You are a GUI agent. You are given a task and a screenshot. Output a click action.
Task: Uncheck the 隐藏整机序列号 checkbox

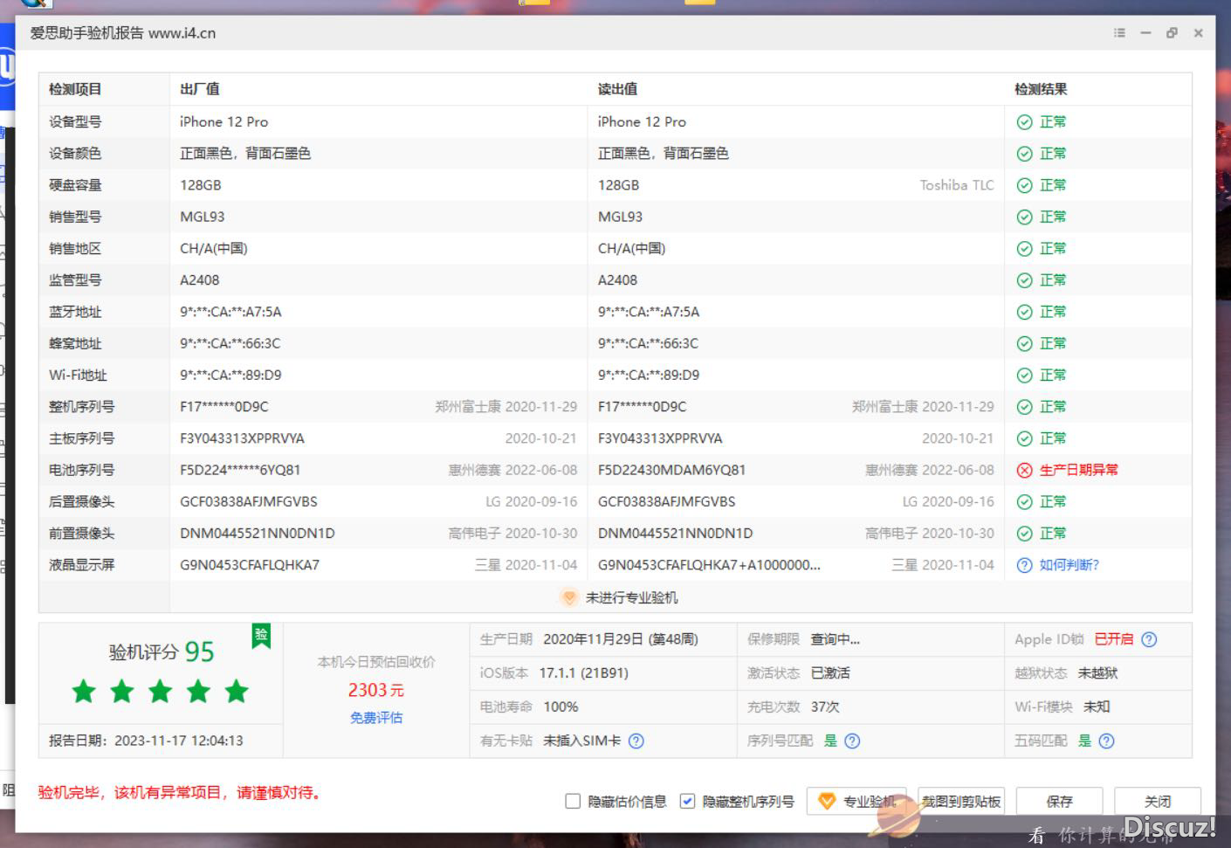[x=687, y=801]
